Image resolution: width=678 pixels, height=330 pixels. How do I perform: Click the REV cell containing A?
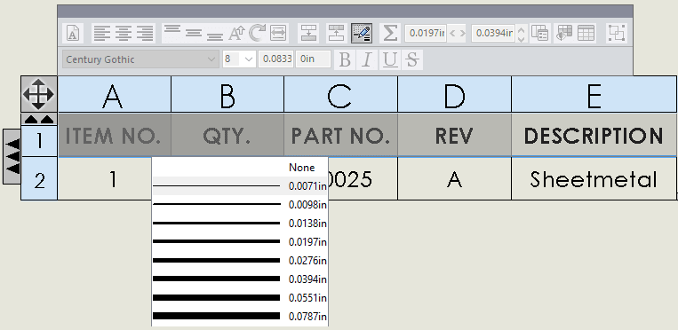pyautogui.click(x=454, y=178)
